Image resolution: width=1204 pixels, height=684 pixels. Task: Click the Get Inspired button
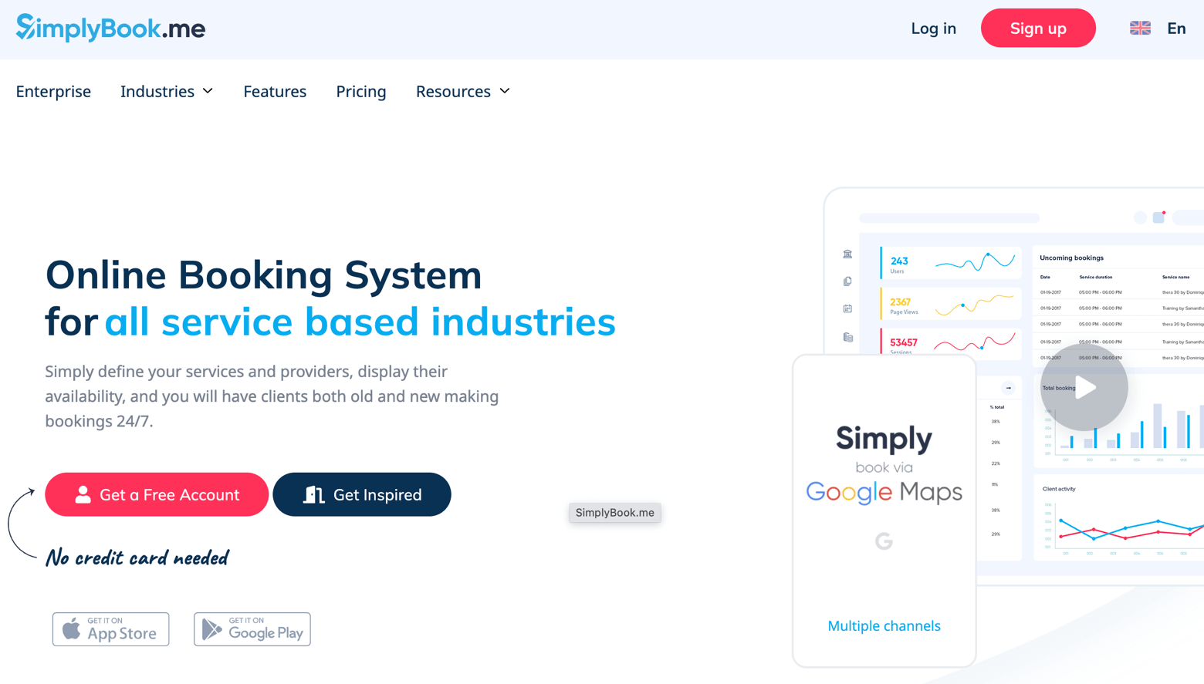(x=362, y=494)
